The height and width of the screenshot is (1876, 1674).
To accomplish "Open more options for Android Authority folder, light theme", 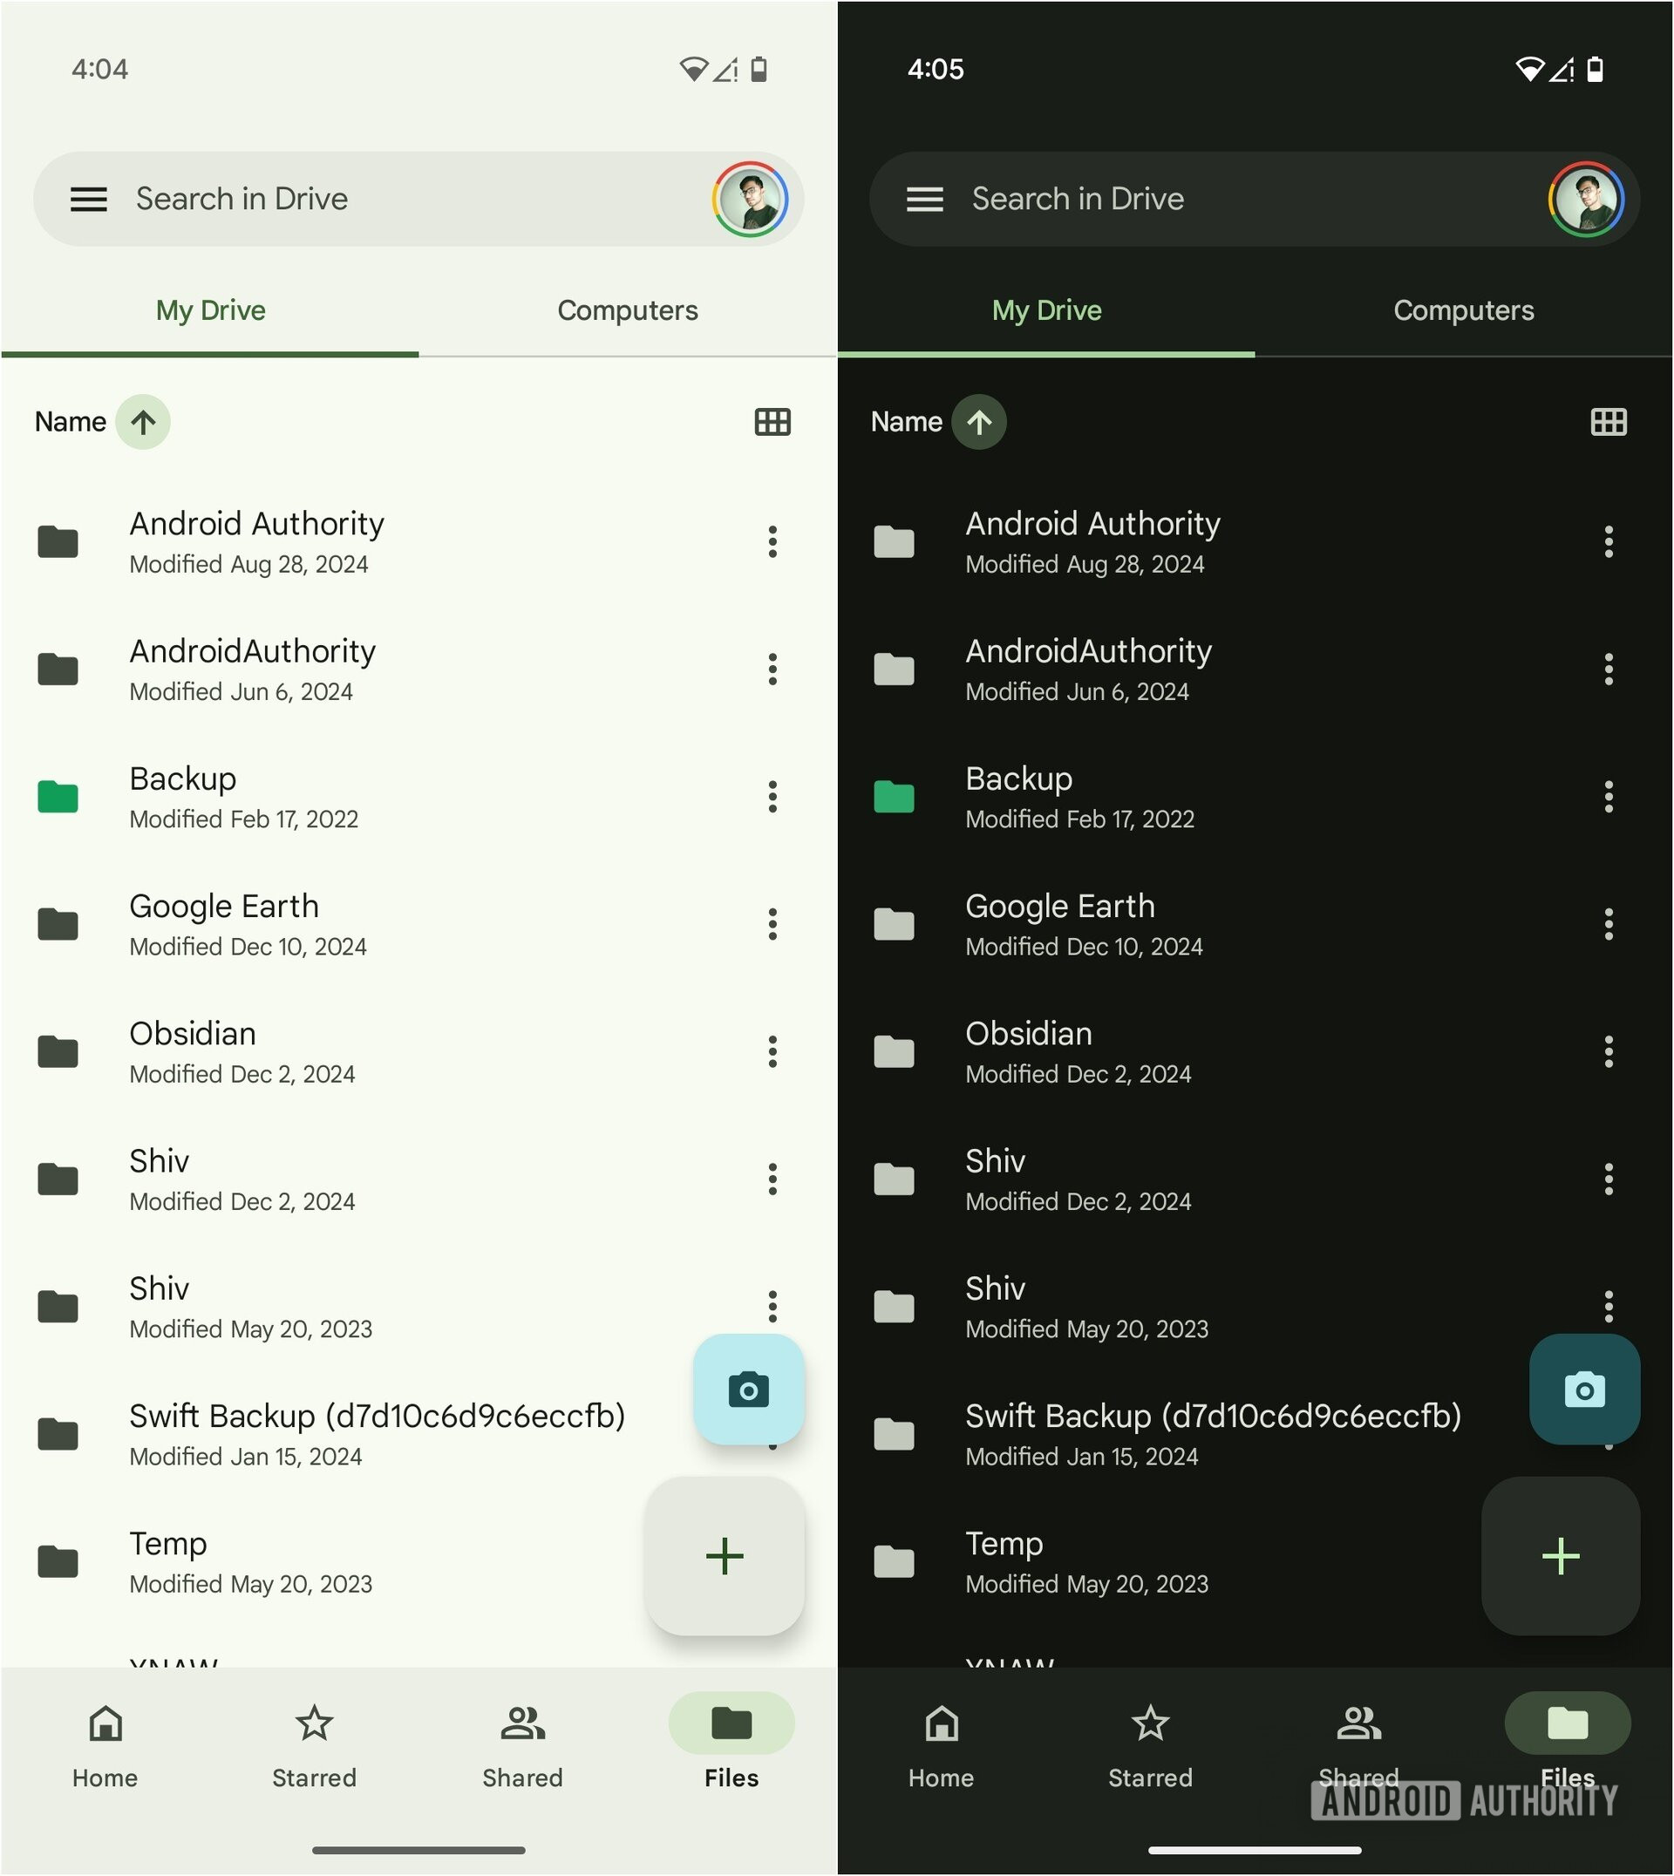I will (772, 541).
